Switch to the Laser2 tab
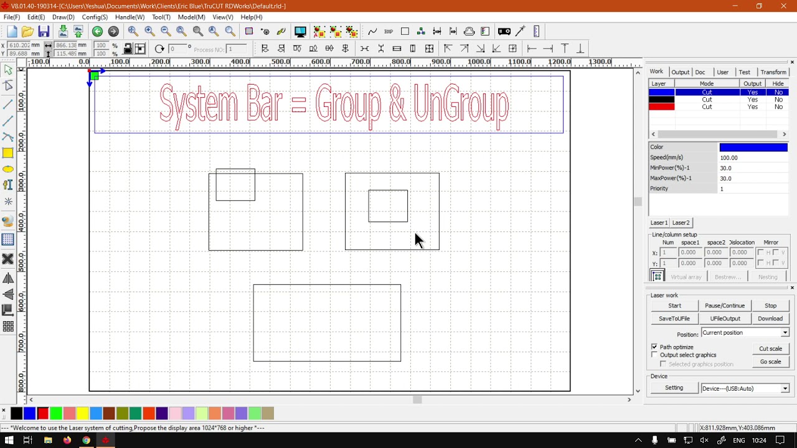Image resolution: width=797 pixels, height=448 pixels. [x=681, y=223]
